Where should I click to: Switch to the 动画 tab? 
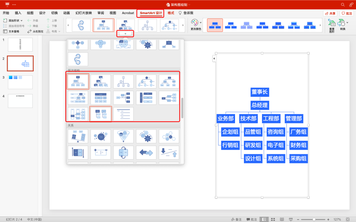click(67, 13)
